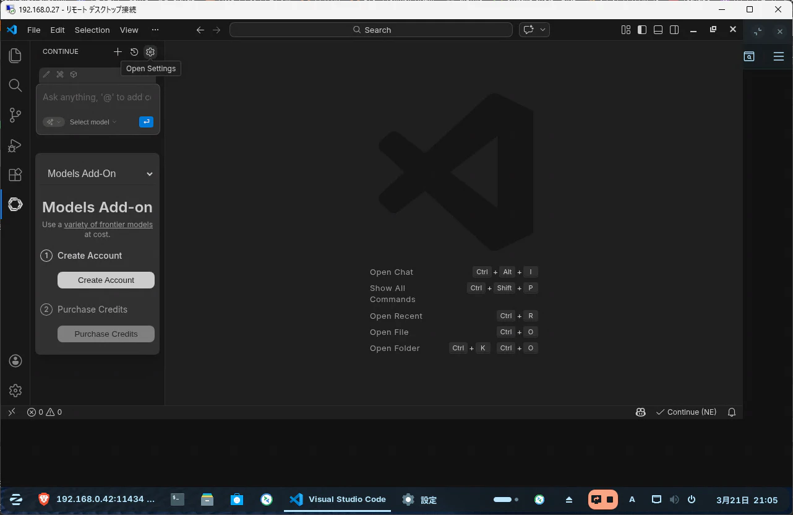The image size is (793, 515).
Task: Open the Select model dropdown
Action: click(x=93, y=122)
